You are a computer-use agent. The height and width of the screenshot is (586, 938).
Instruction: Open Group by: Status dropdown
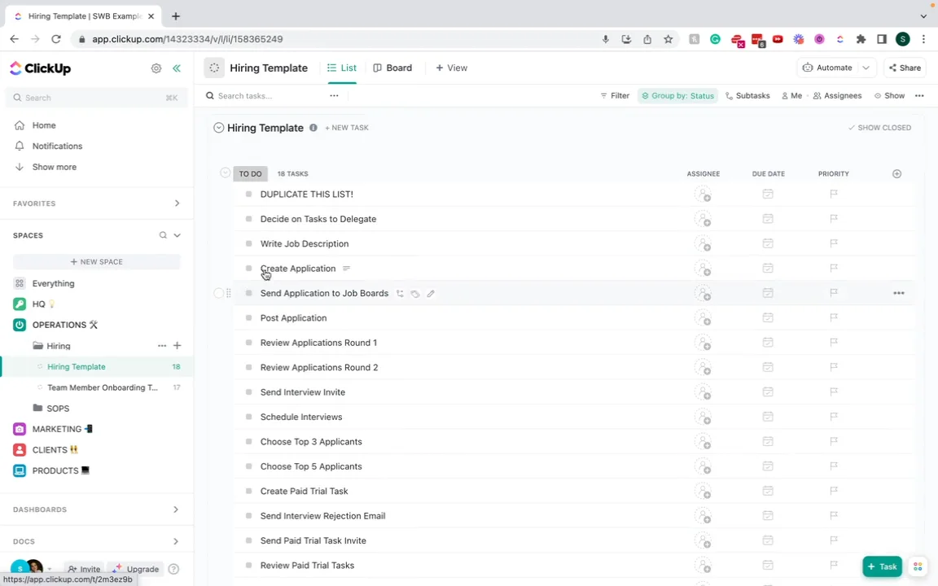677,96
